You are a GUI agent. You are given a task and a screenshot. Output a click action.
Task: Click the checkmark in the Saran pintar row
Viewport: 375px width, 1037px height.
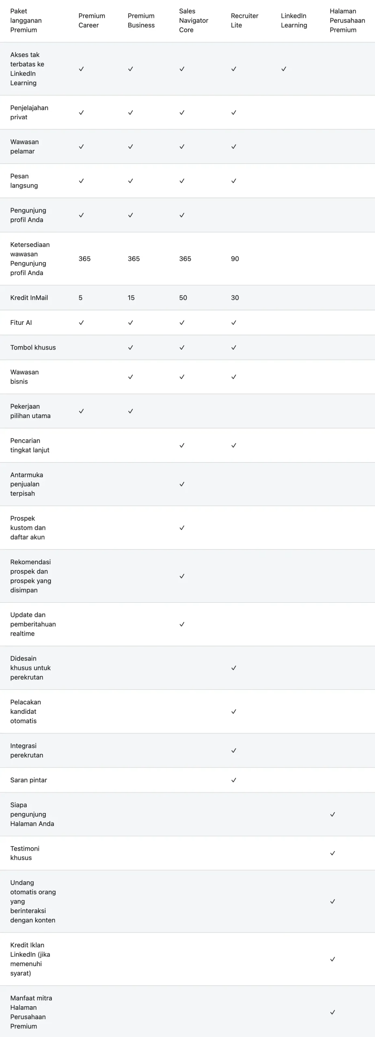(234, 780)
